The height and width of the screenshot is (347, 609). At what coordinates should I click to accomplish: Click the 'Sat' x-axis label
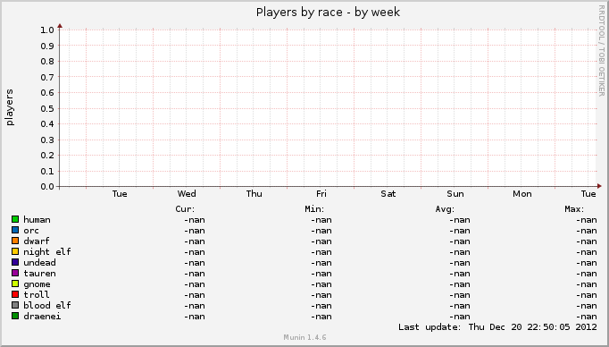388,194
